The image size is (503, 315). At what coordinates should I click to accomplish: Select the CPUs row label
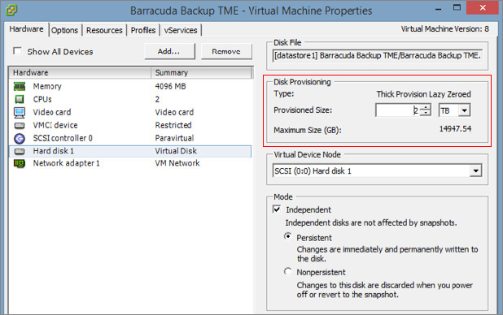pyautogui.click(x=42, y=99)
